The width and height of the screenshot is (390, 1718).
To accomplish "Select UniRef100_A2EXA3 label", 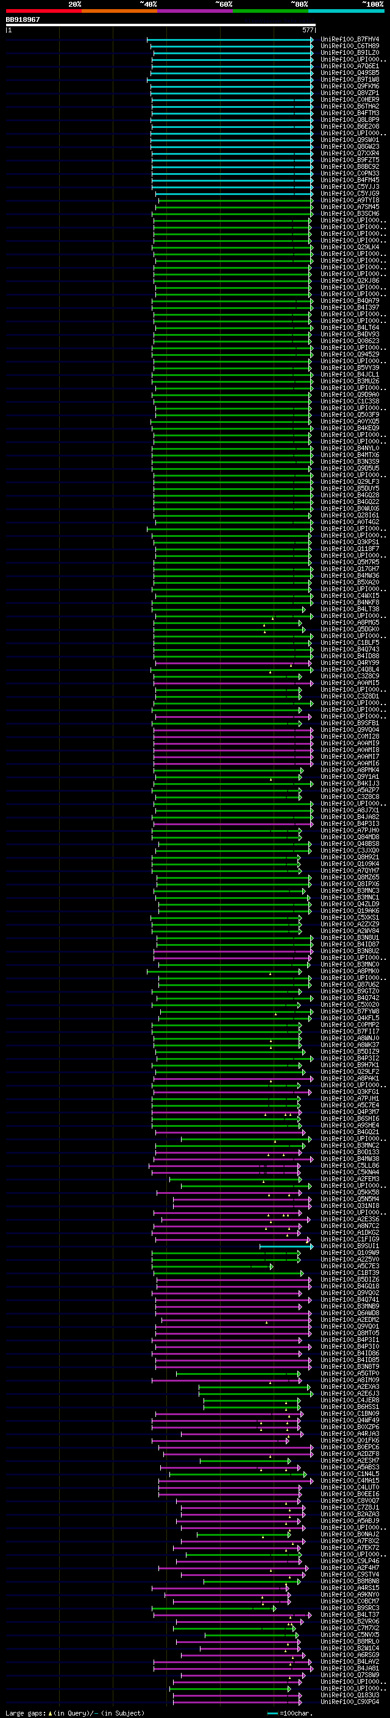I will (350, 1386).
